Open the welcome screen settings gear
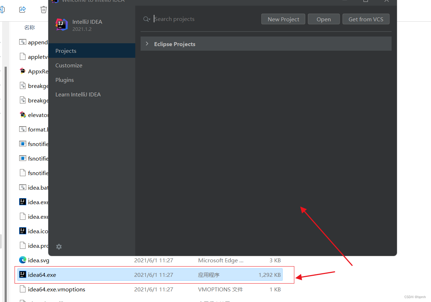This screenshot has width=431, height=302. point(59,246)
